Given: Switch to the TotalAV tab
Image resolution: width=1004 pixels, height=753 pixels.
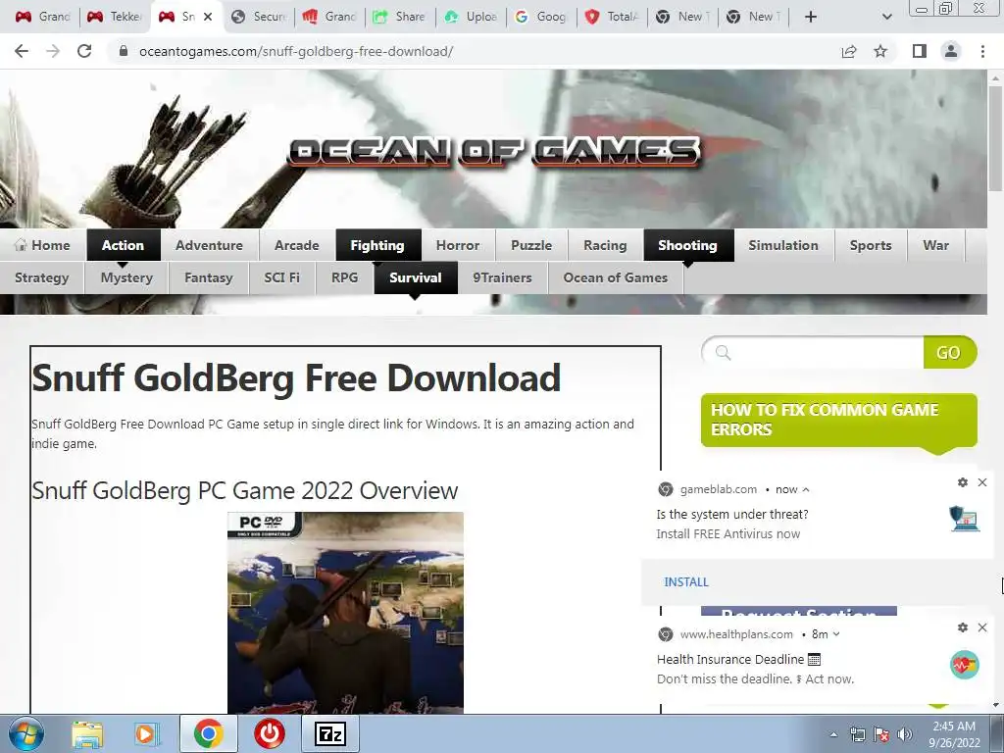Looking at the screenshot, I should coord(612,17).
